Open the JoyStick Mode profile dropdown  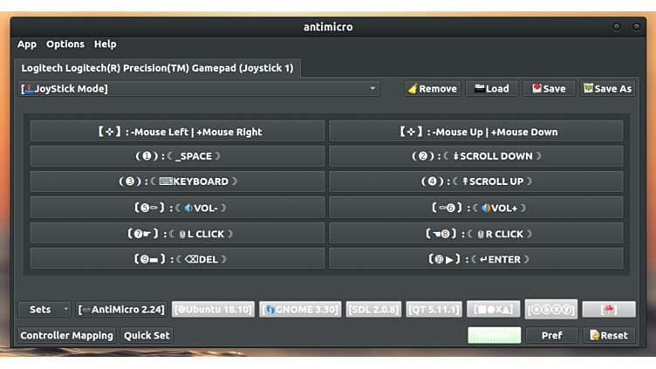point(199,88)
